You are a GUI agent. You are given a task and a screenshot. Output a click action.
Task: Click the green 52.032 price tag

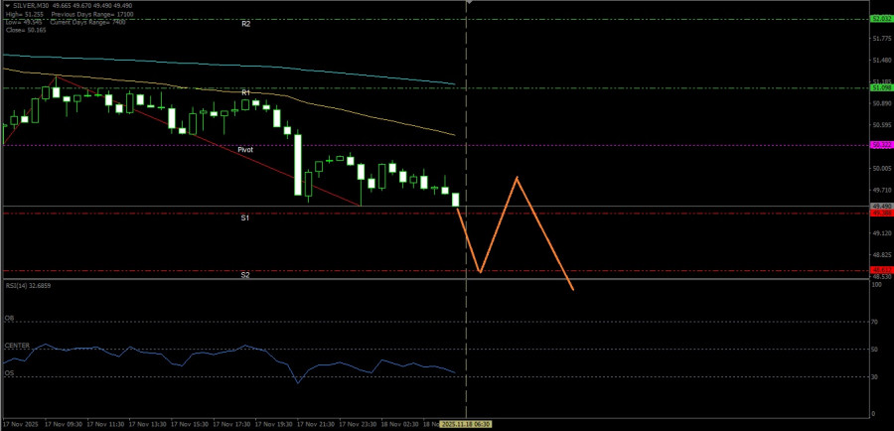(881, 19)
